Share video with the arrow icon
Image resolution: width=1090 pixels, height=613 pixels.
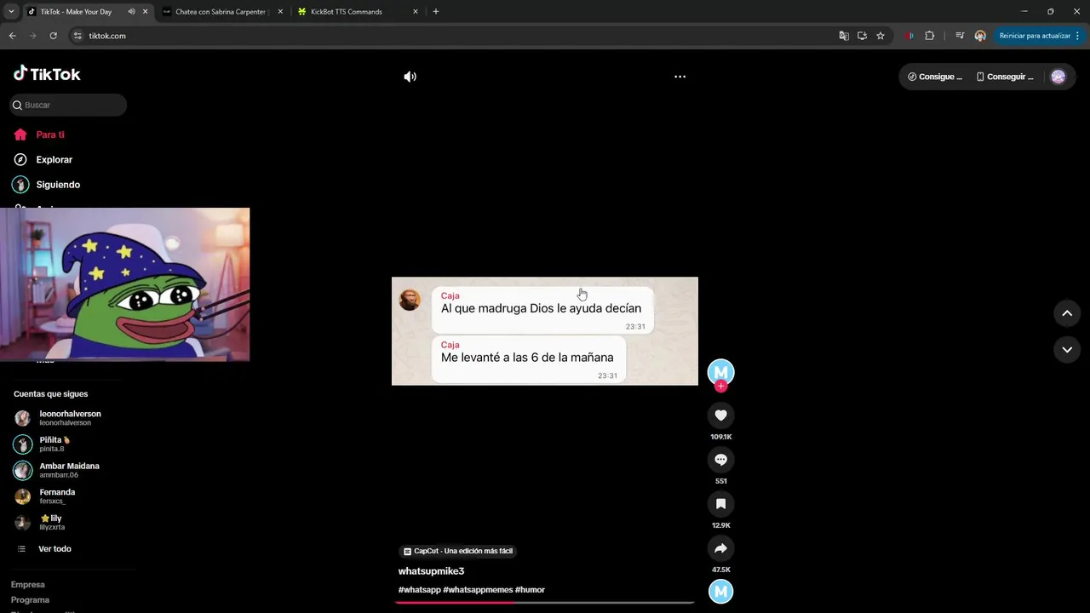[720, 547]
